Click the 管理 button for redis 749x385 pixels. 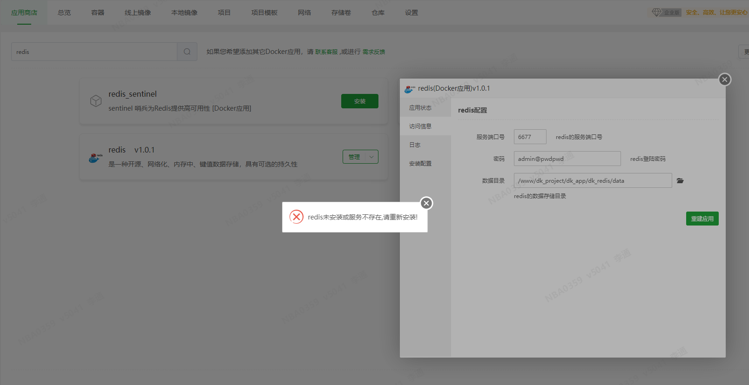pos(354,157)
